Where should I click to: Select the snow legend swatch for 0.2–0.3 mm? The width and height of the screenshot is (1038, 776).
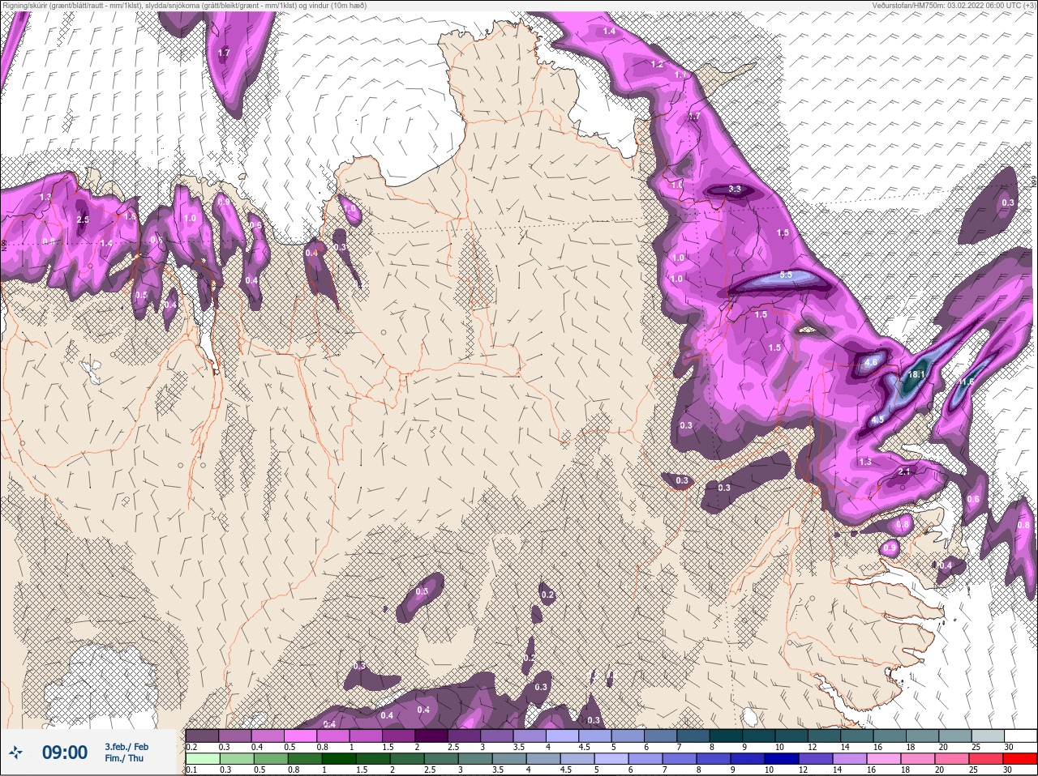pyautogui.click(x=203, y=735)
